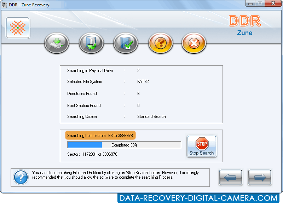The width and height of the screenshot is (283, 203).
Task: Go back with the left arrow button
Action: click(231, 178)
